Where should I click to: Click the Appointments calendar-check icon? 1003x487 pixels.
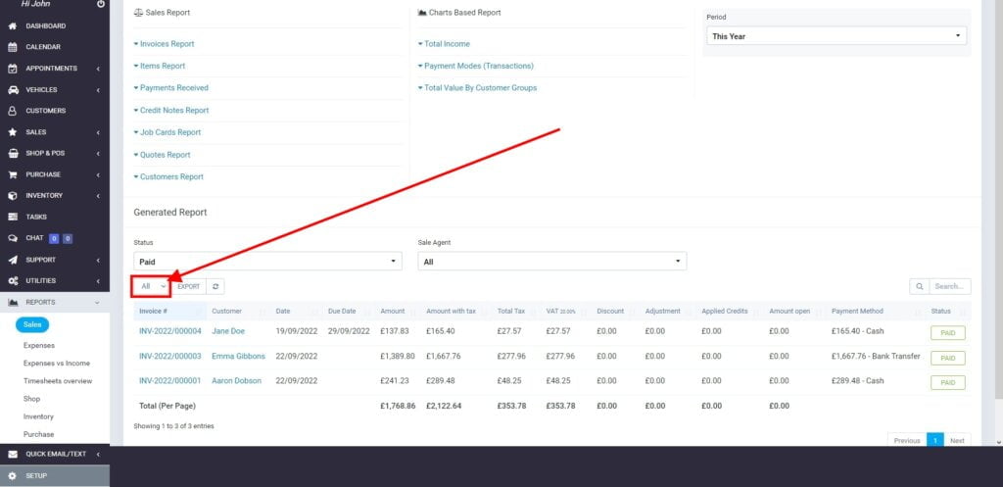pos(12,69)
